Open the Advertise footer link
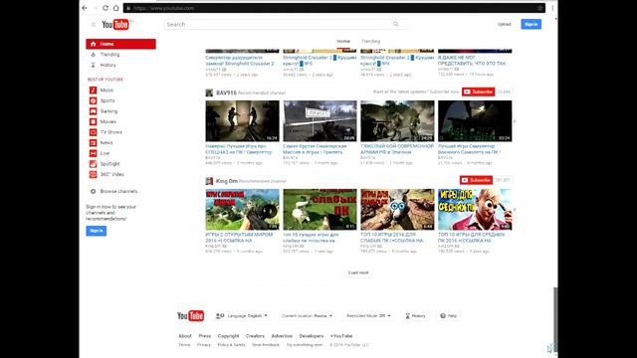 (x=282, y=336)
